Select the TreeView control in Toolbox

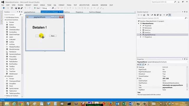pyautogui.click(x=12, y=71)
